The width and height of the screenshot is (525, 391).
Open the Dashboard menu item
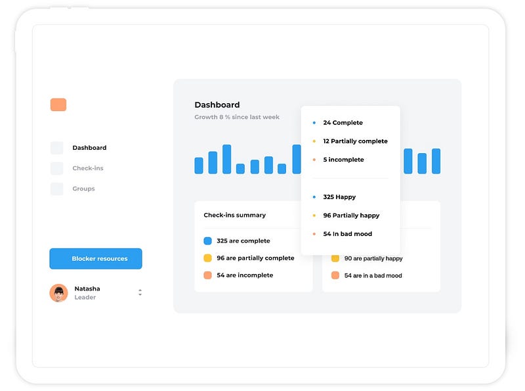pyautogui.click(x=89, y=148)
